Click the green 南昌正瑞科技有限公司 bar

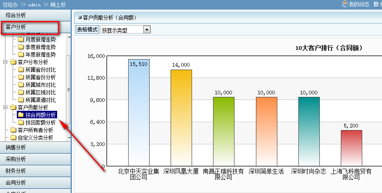point(224,131)
